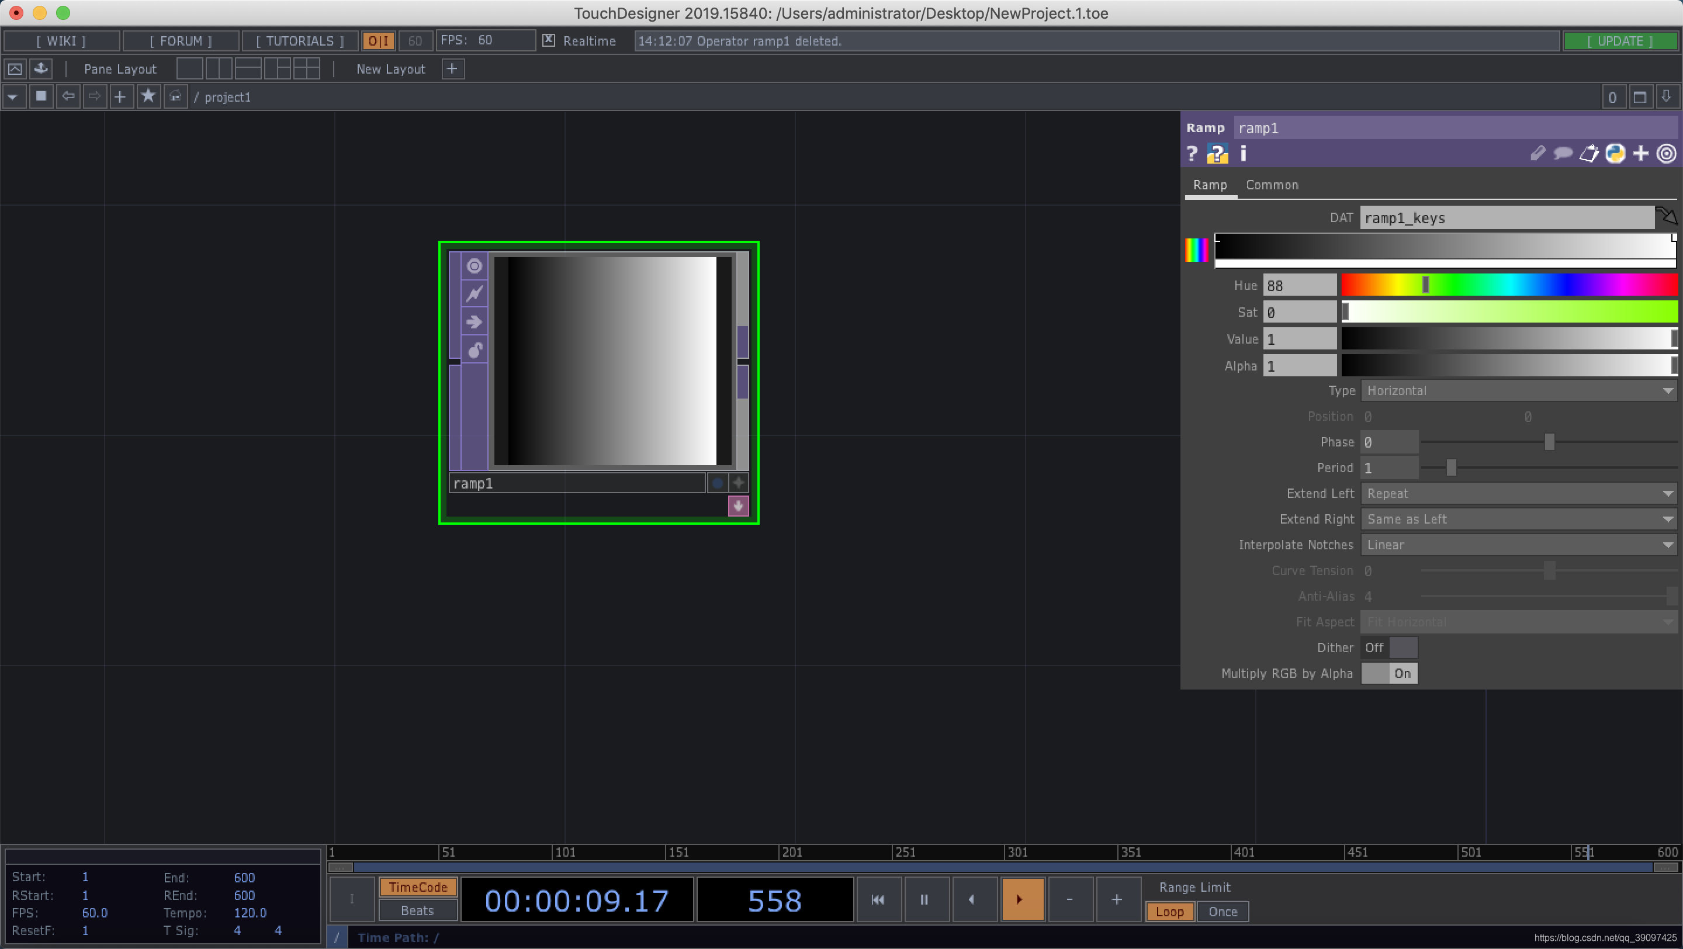Expand the Extend Left Repeat dropdown
Screen dimensions: 1683x949
point(1518,494)
